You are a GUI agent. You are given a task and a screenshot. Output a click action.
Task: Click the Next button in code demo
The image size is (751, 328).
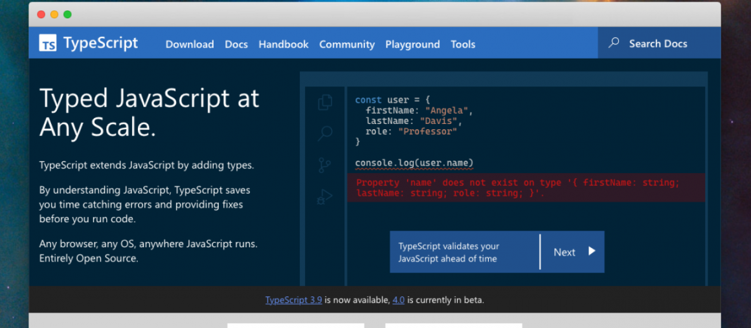click(x=573, y=252)
